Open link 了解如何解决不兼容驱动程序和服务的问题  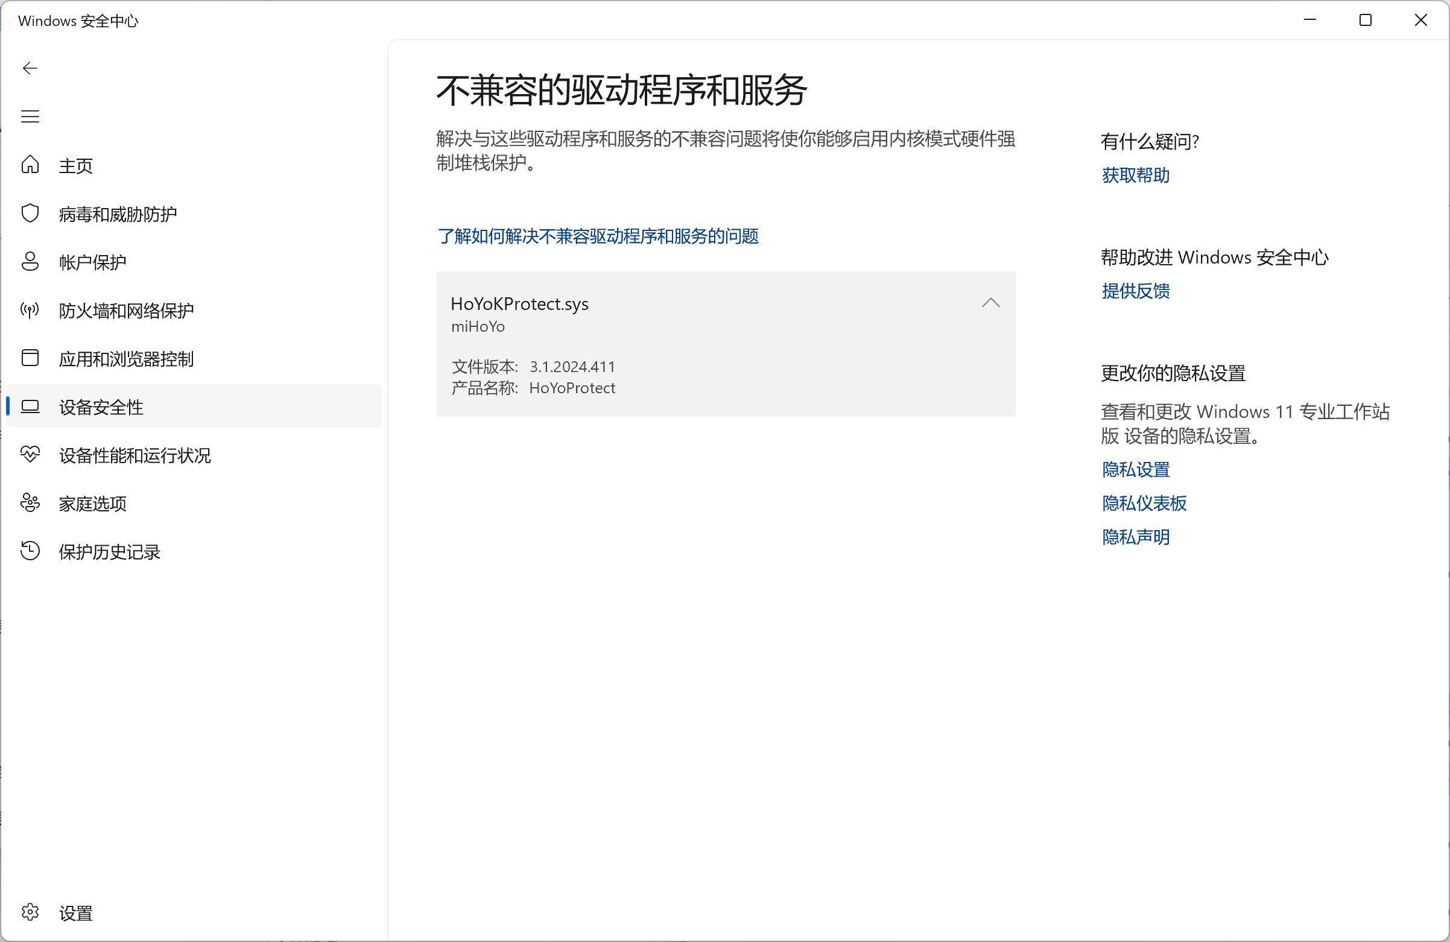click(598, 236)
